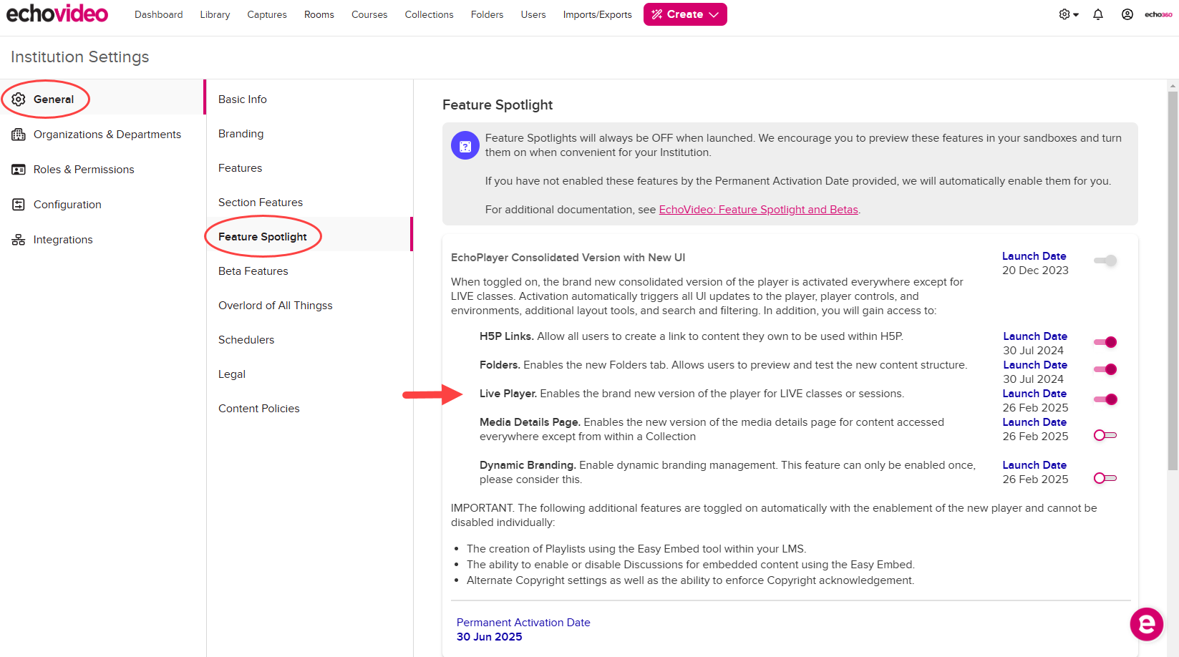Click the page vertical scrollbar thumb
This screenshot has height=657, width=1179.
coord(1173,281)
